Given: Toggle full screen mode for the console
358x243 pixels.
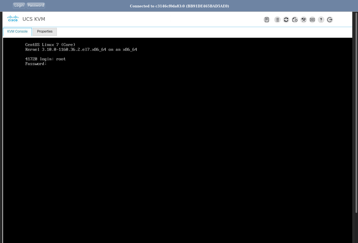Looking at the screenshot, I should pyautogui.click(x=312, y=20).
